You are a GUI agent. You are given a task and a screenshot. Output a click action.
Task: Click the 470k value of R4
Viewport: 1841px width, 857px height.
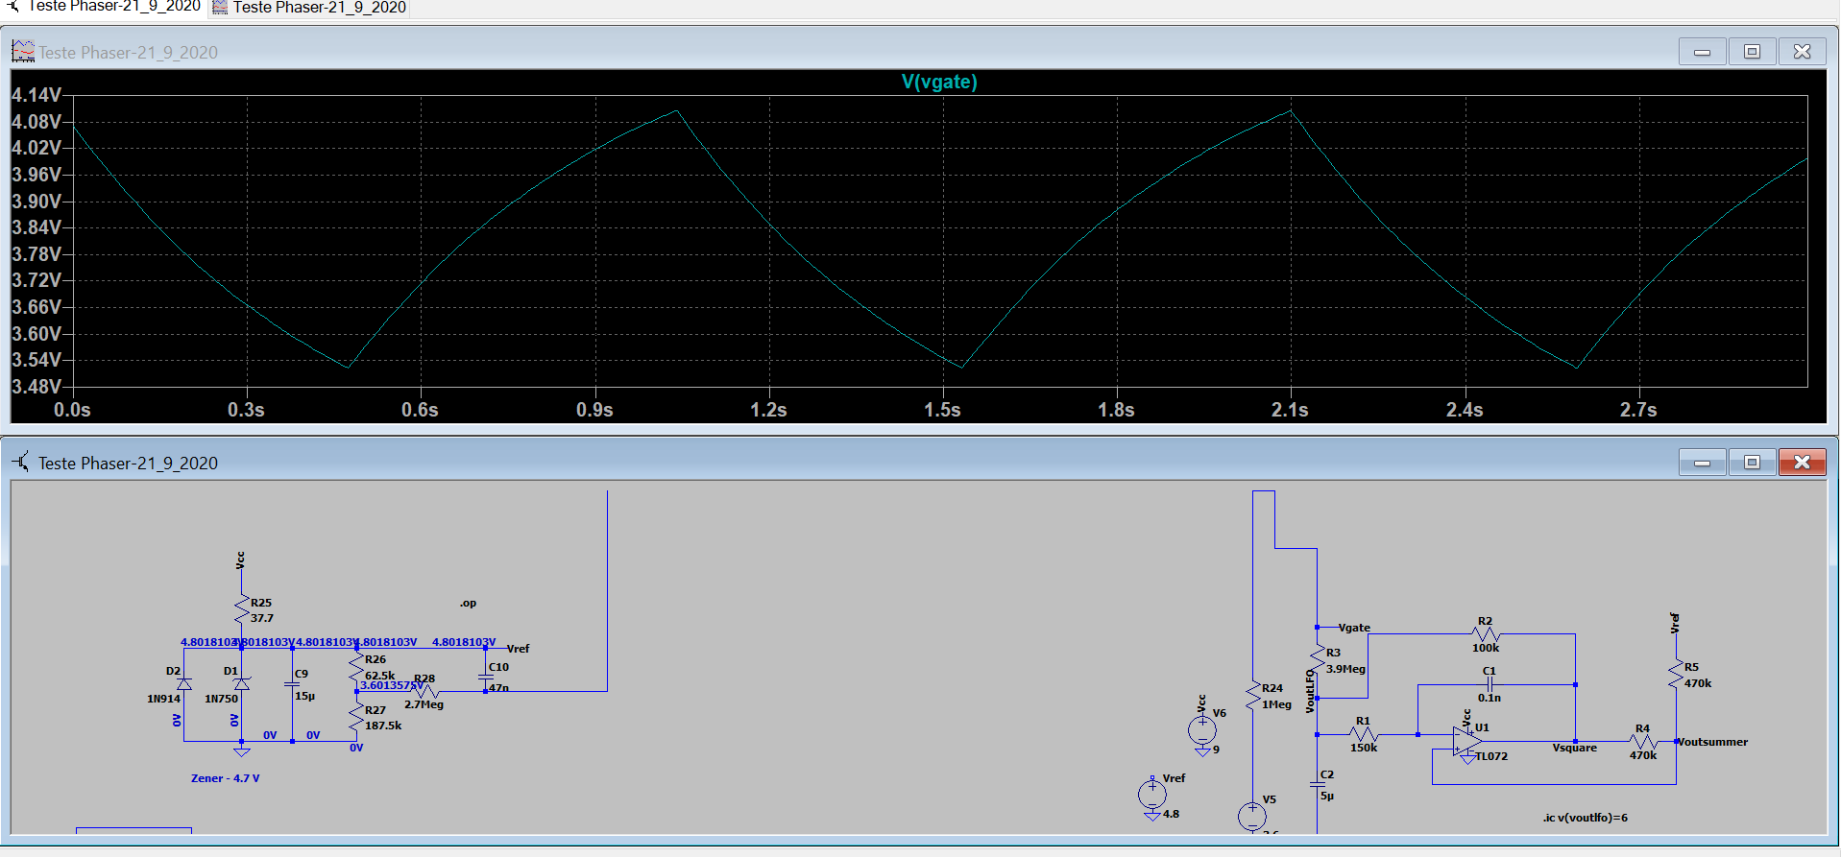point(1643,755)
